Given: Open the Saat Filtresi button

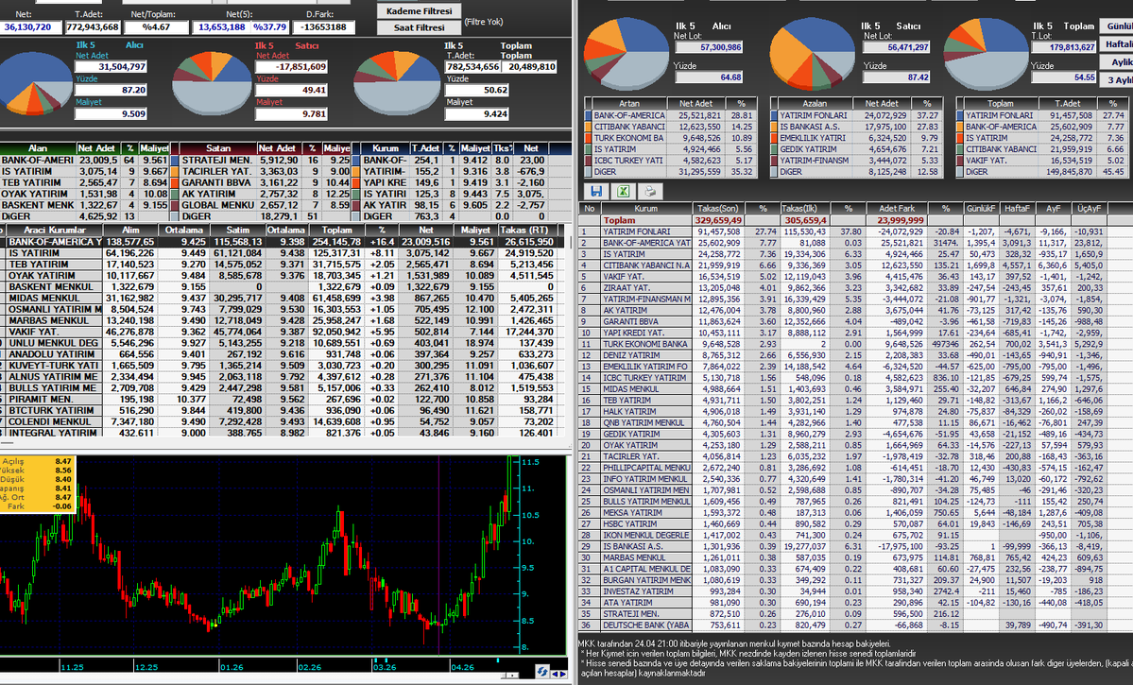Looking at the screenshot, I should click(420, 27).
